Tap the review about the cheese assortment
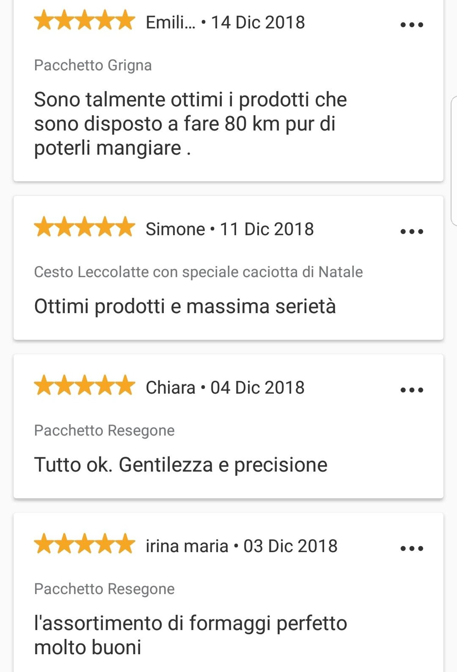The width and height of the screenshot is (457, 672). pyautogui.click(x=190, y=635)
